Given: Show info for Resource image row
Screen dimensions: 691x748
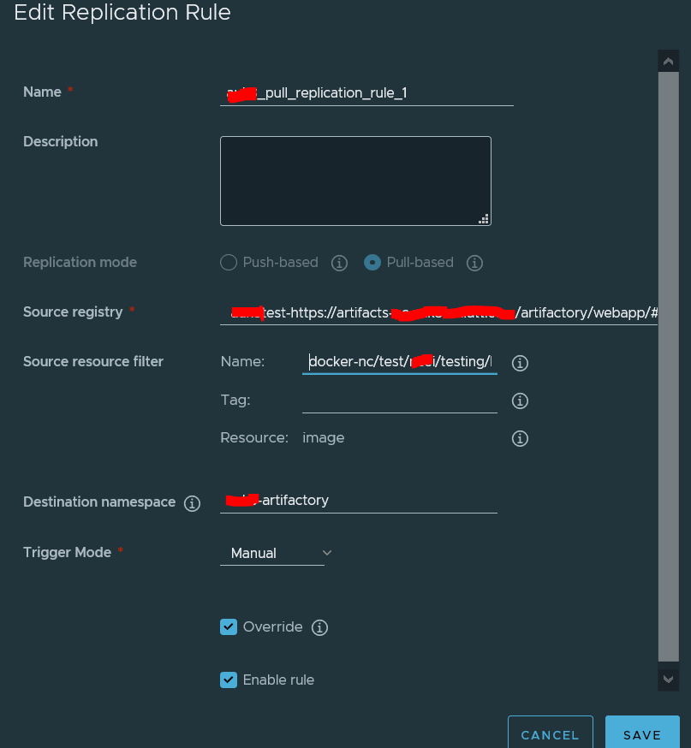Looking at the screenshot, I should click(520, 438).
